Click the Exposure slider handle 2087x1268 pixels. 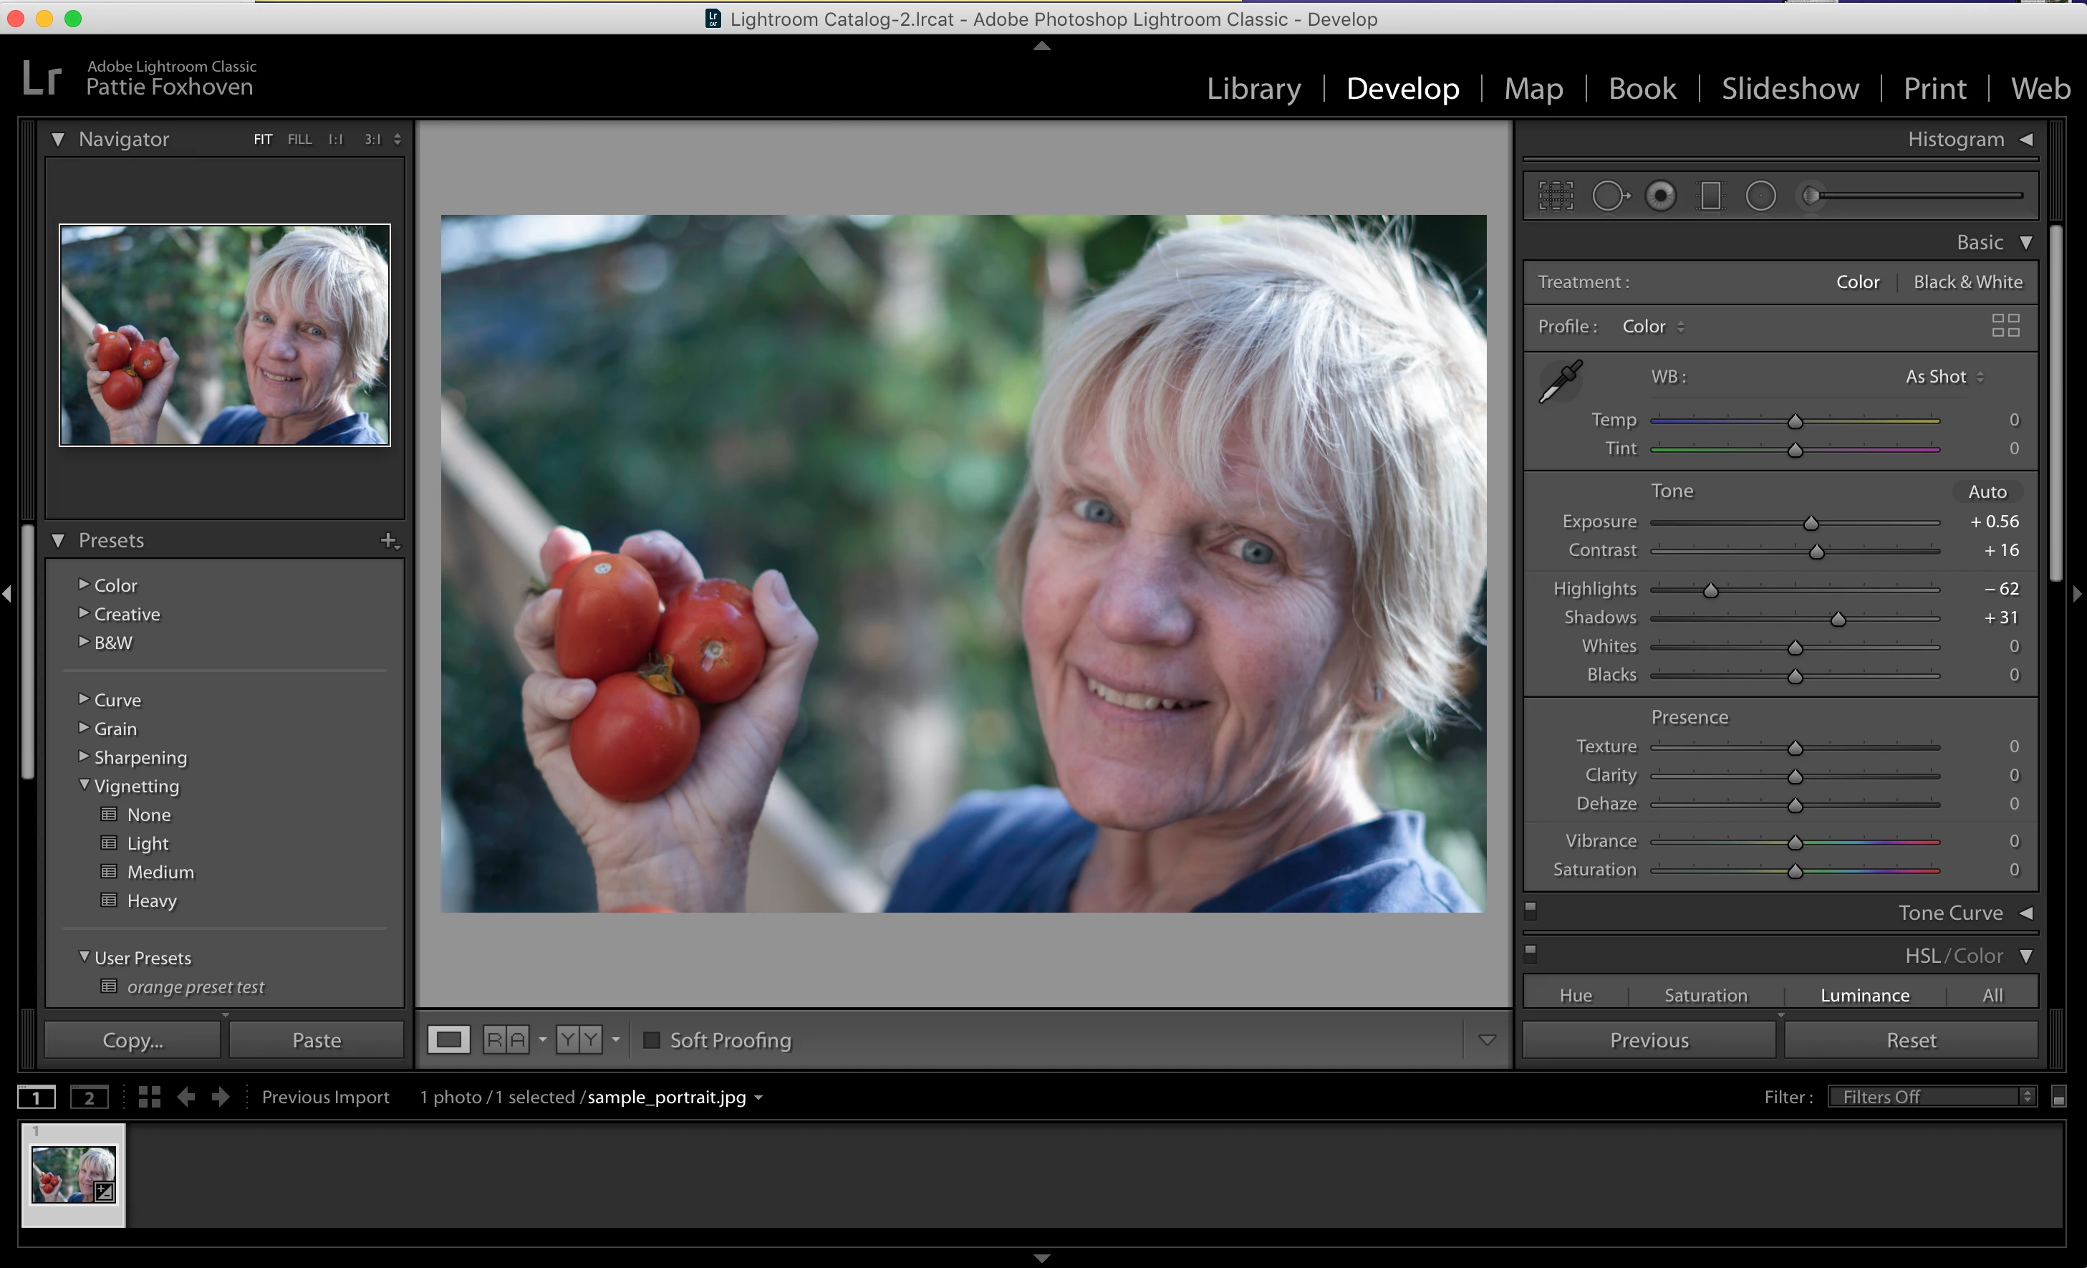pyautogui.click(x=1811, y=524)
